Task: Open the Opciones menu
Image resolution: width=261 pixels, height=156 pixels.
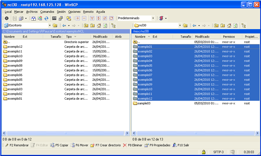Action: tap(74, 12)
